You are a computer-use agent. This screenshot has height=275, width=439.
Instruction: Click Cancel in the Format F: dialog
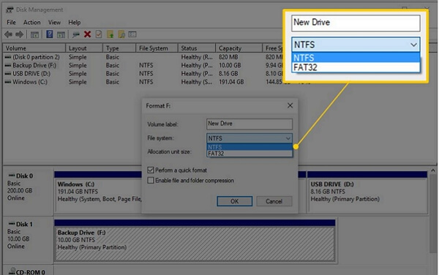(274, 201)
